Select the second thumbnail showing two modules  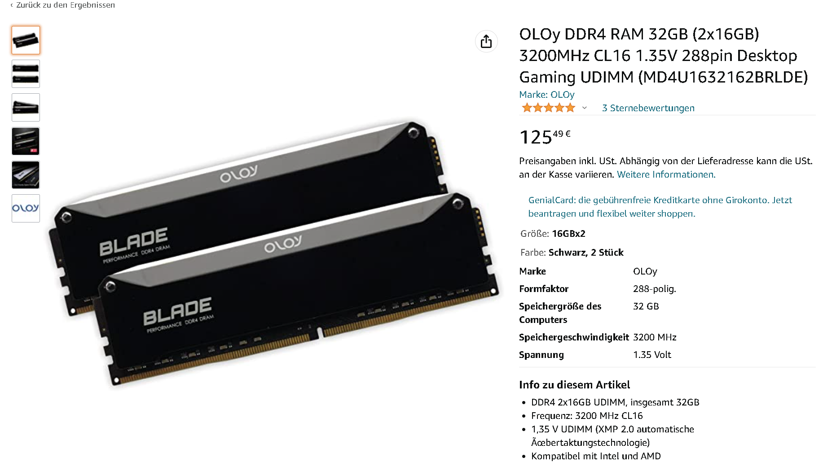pos(26,74)
